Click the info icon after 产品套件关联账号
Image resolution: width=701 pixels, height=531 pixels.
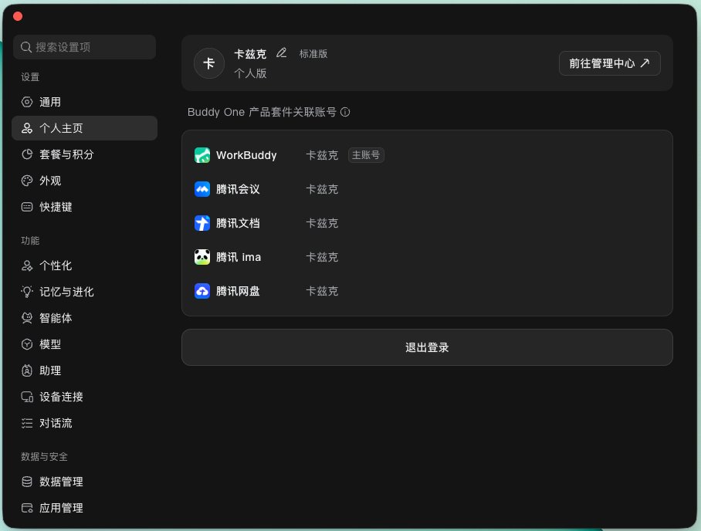(x=345, y=112)
